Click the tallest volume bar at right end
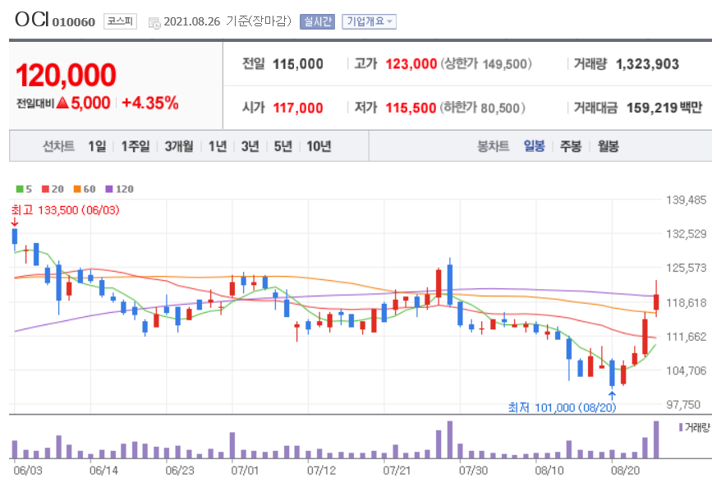Screen dimensions: 712x478 click(x=656, y=440)
